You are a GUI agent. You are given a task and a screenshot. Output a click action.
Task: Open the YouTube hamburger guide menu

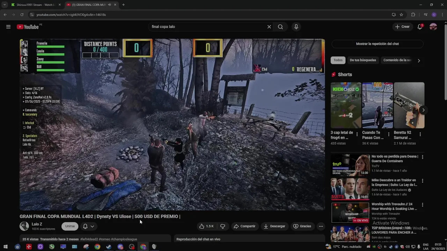[x=8, y=27]
